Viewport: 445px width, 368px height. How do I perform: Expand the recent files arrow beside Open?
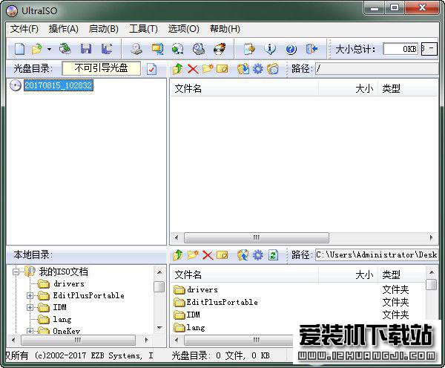point(49,50)
